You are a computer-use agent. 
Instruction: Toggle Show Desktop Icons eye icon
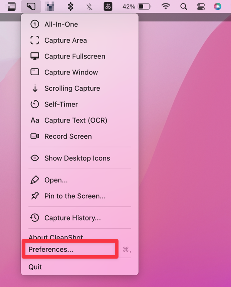(35, 158)
